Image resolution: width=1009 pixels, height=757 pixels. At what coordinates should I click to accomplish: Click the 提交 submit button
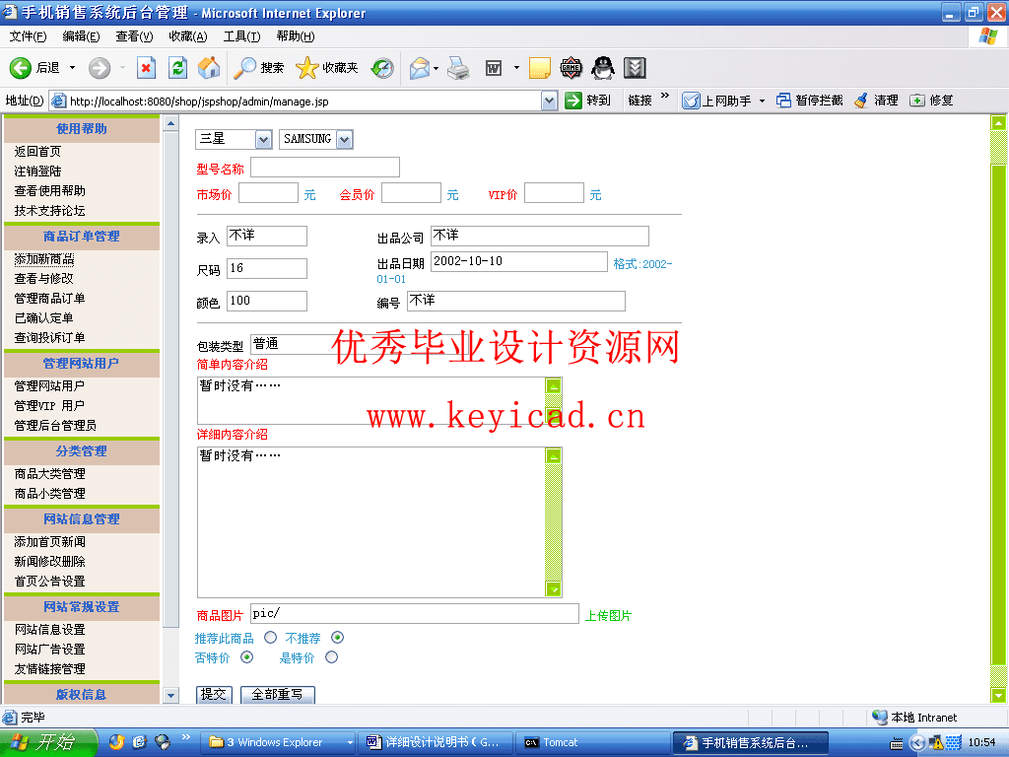point(214,694)
